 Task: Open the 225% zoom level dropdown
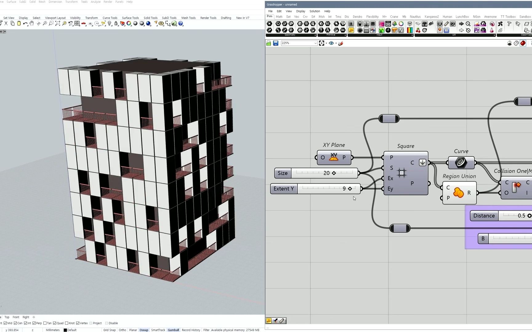(315, 43)
